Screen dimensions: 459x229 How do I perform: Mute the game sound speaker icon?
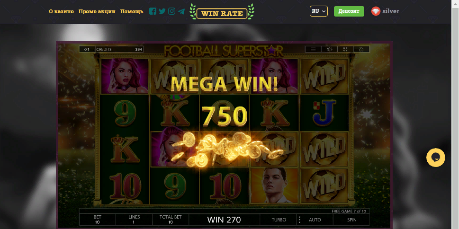(329, 49)
